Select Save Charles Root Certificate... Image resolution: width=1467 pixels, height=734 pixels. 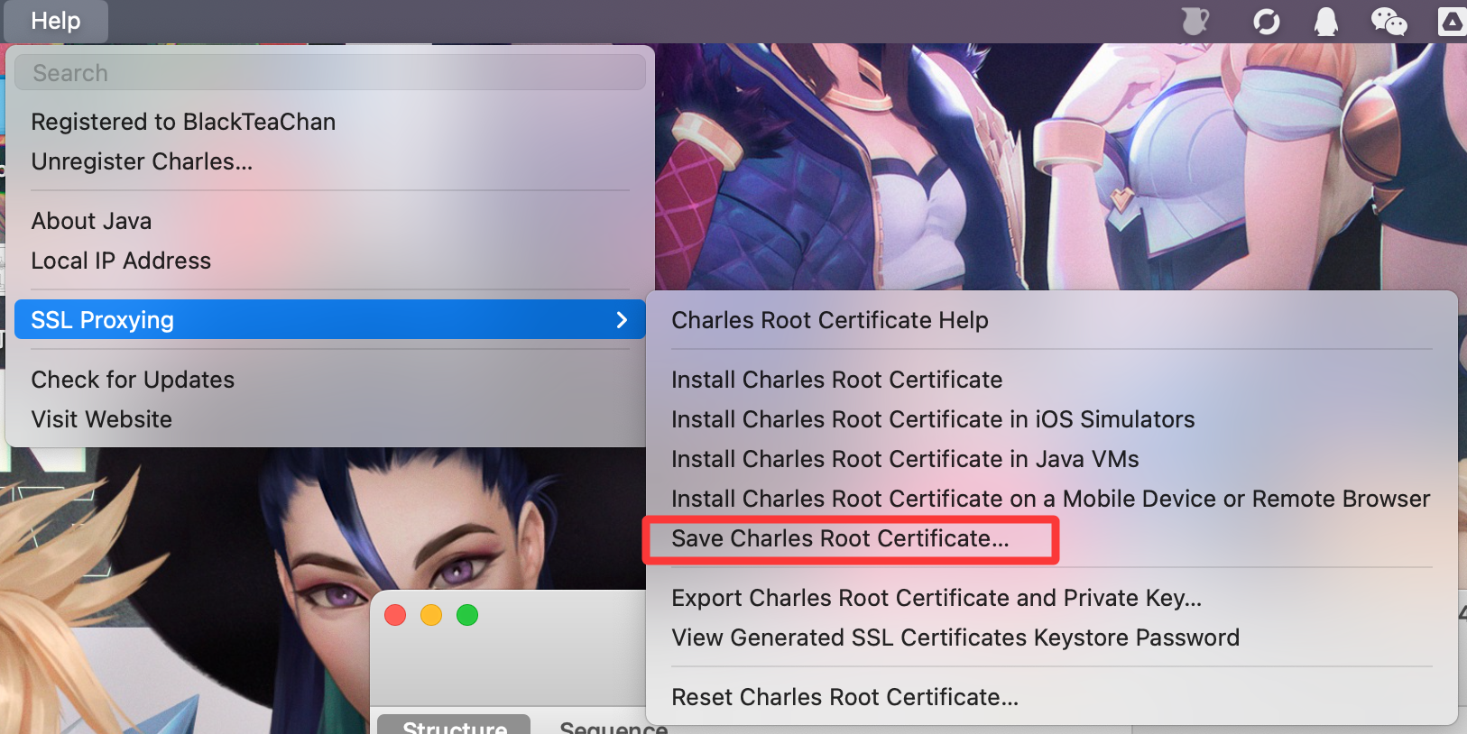(840, 539)
